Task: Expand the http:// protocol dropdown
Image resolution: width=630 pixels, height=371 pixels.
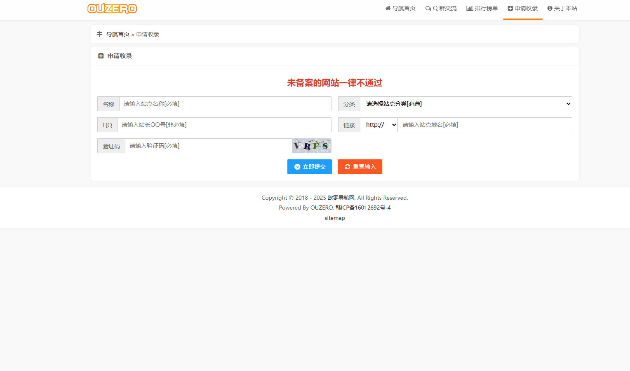Action: coord(378,125)
